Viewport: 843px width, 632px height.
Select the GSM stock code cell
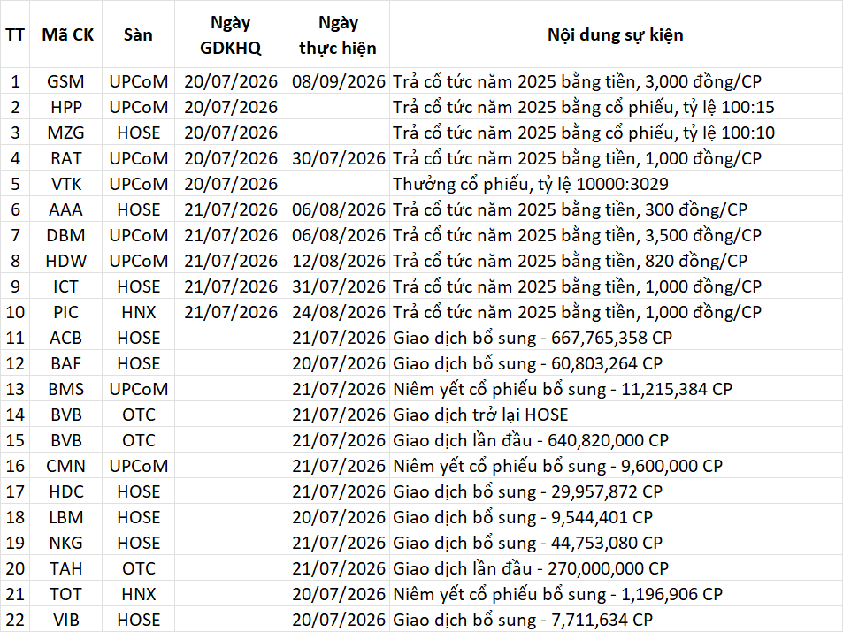(66, 81)
